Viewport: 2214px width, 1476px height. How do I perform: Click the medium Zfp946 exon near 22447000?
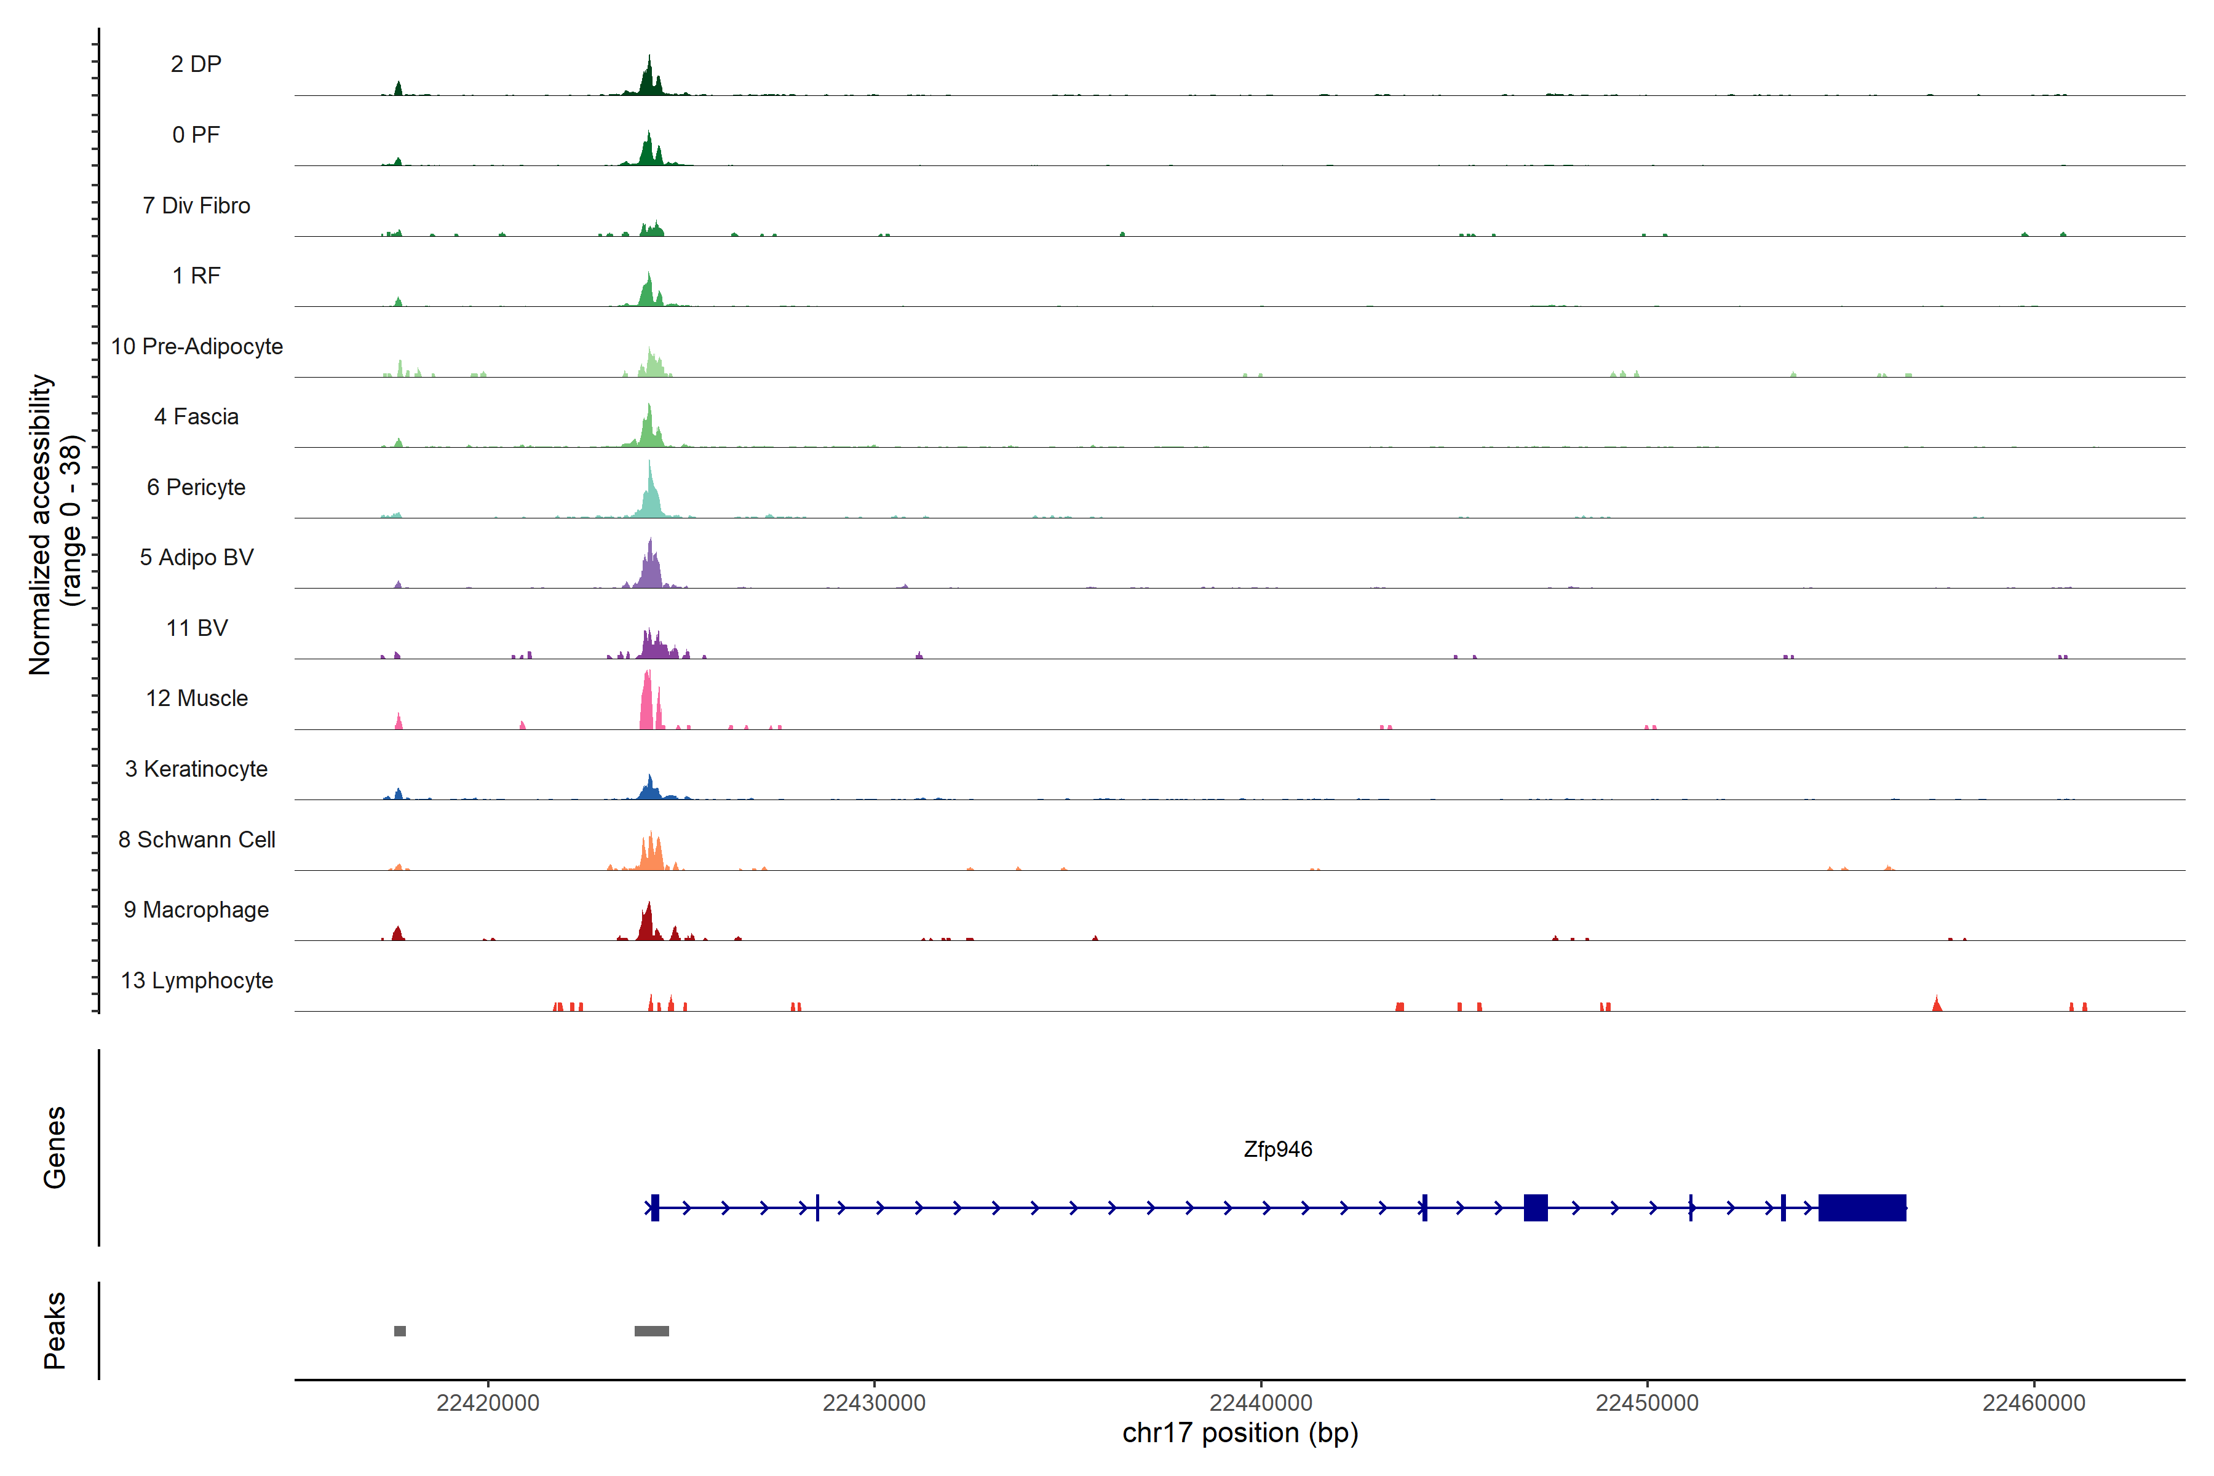click(x=1535, y=1208)
